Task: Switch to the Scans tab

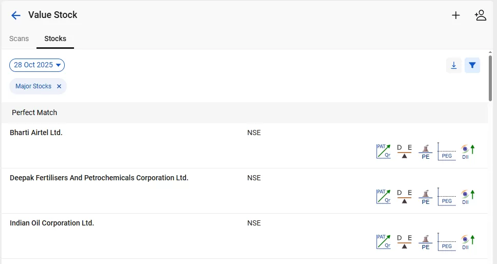Action: (x=19, y=39)
